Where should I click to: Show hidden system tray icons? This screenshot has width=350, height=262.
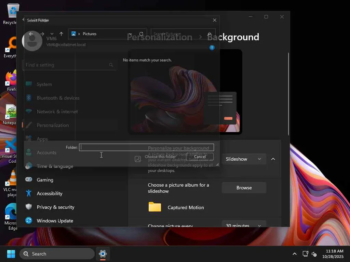point(294,254)
